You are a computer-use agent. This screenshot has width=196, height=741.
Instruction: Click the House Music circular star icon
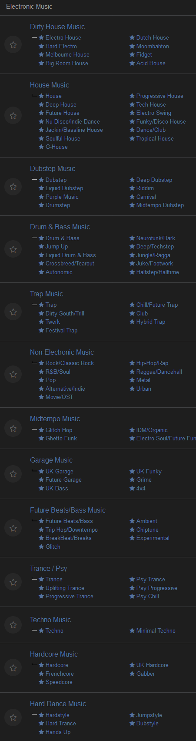click(13, 116)
